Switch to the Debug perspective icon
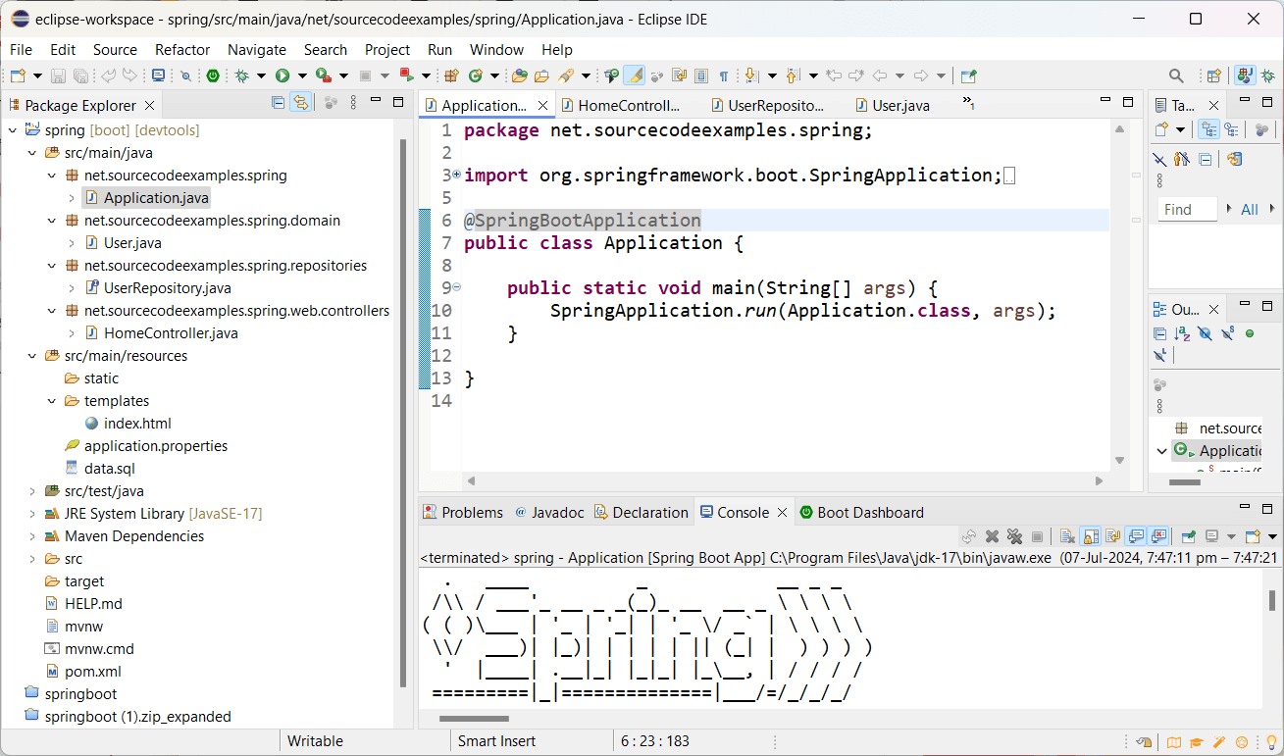The width and height of the screenshot is (1284, 756). pos(1267,76)
